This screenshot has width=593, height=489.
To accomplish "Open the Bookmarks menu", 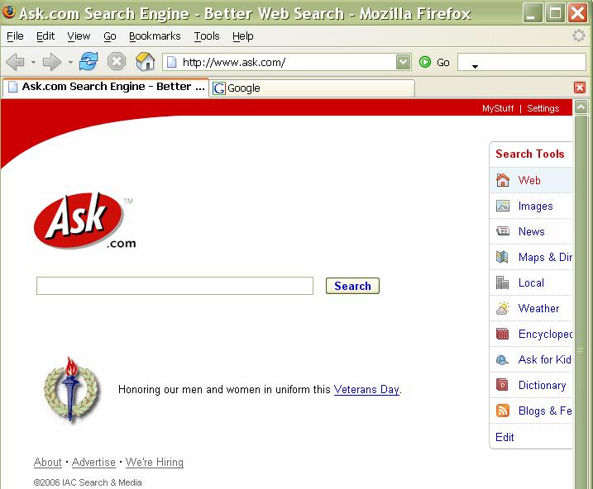I will click(x=155, y=36).
